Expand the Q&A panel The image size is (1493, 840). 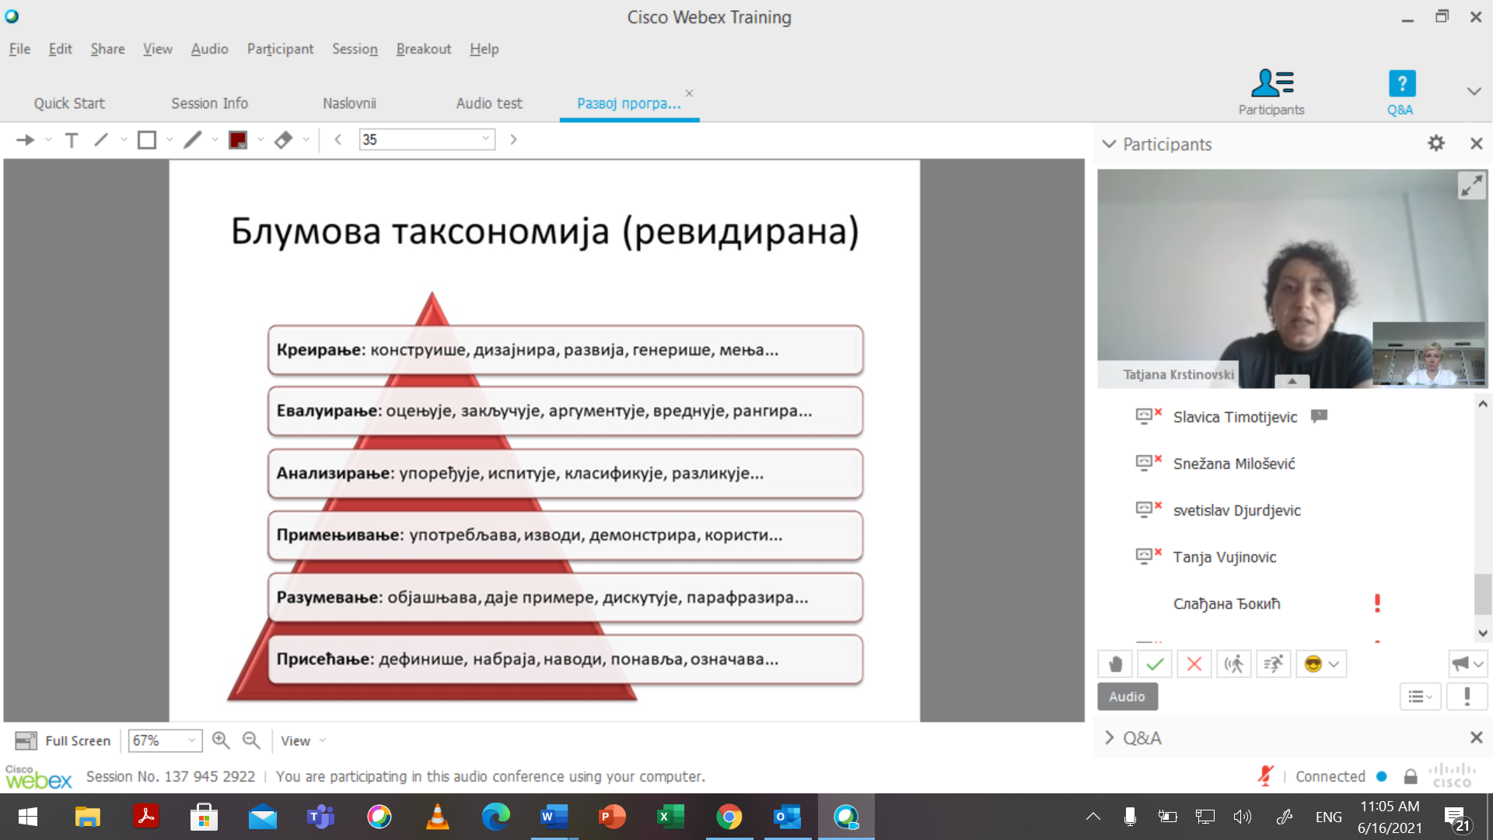point(1110,738)
